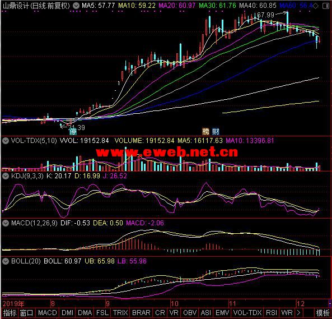Click the month 12 timeline marker
332x319 pixels.
(301, 304)
